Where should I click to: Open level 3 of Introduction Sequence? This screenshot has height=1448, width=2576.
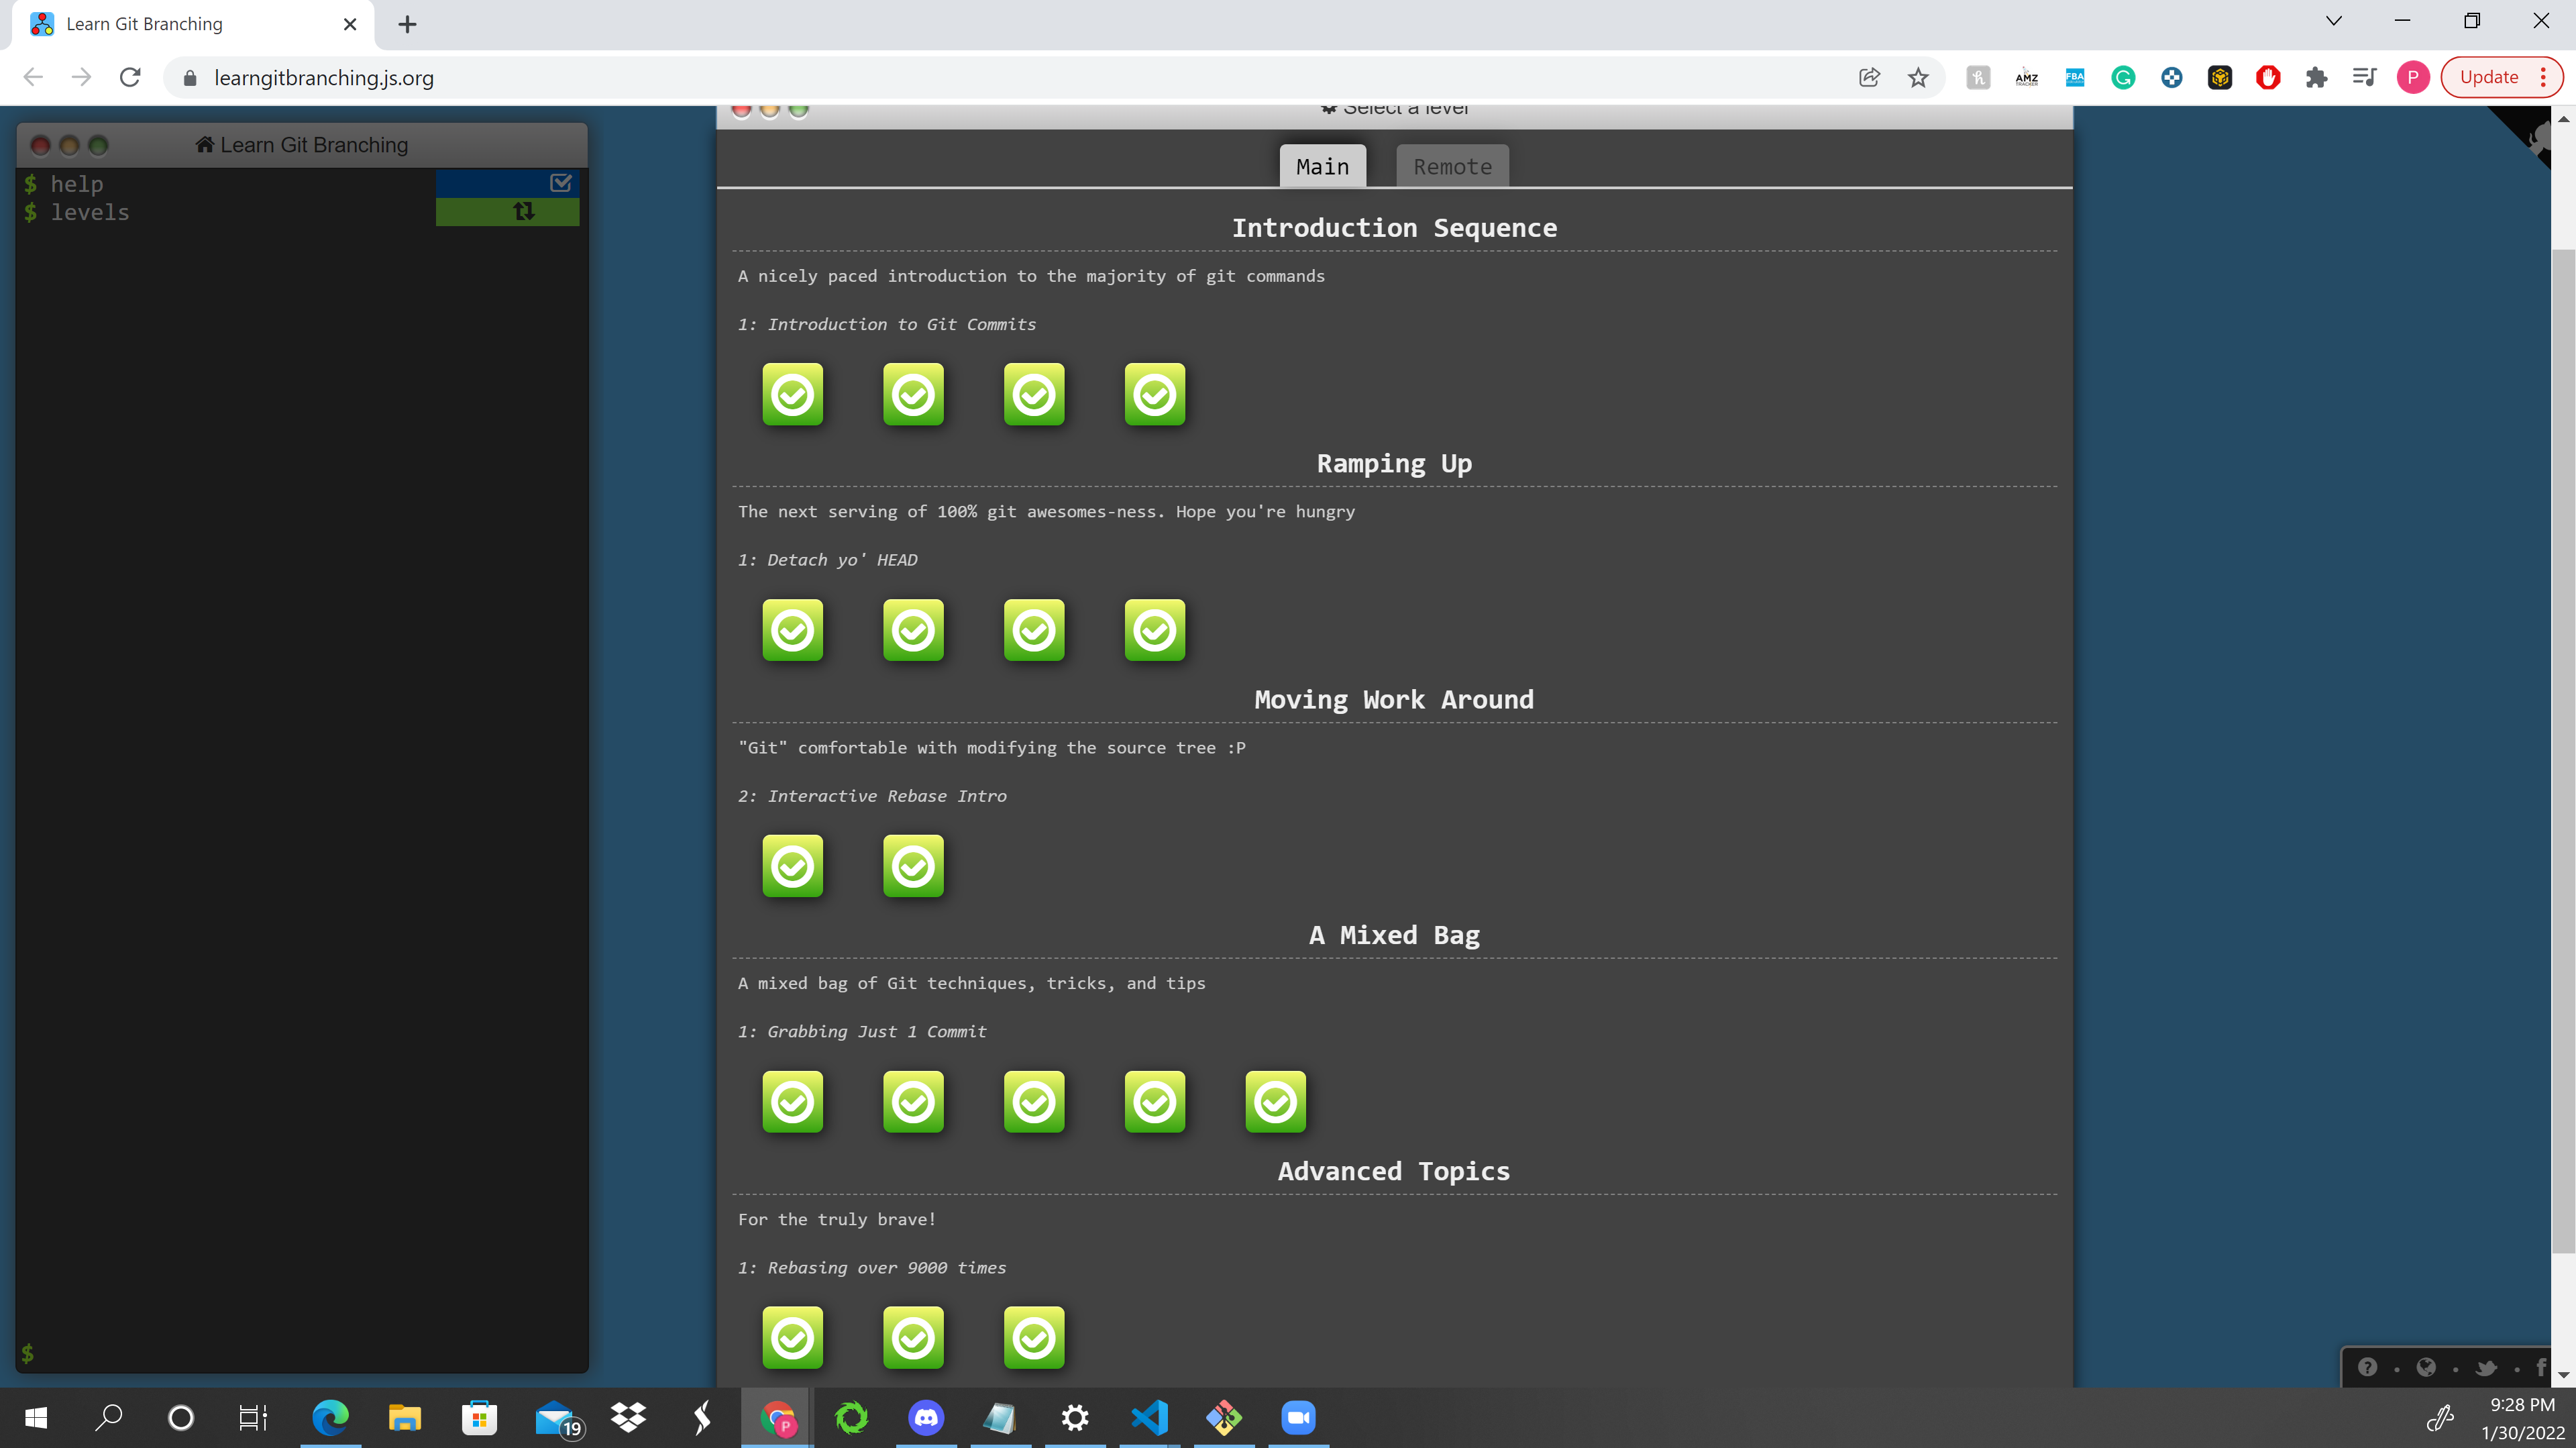point(1033,394)
